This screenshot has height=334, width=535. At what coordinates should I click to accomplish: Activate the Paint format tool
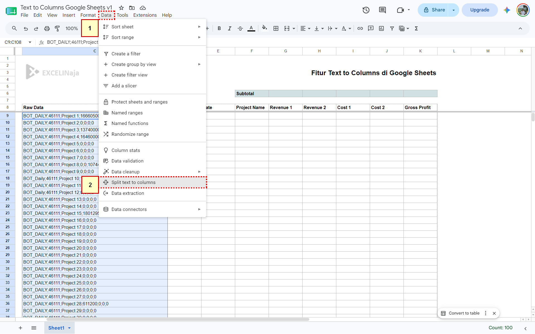pyautogui.click(x=57, y=28)
